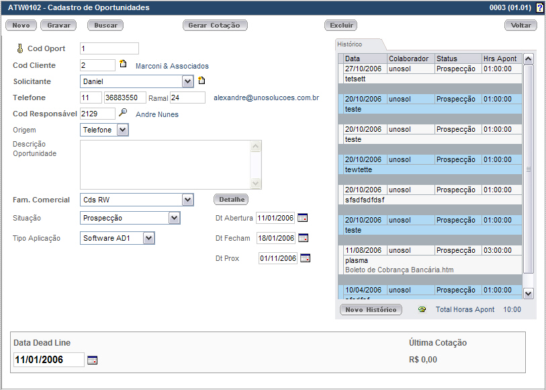546x390 pixels.
Task: Expand the Fam. Comercial combo box
Action: point(187,200)
